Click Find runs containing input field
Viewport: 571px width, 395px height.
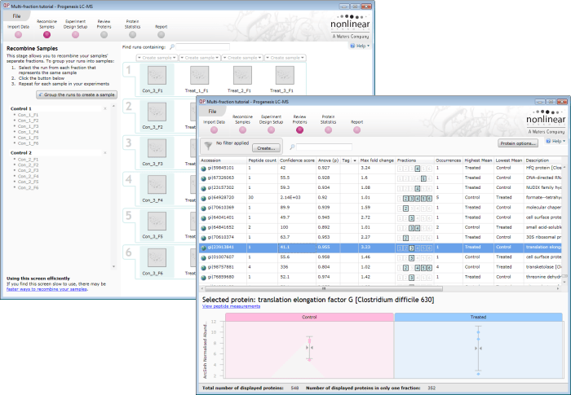pyautogui.click(x=202, y=47)
